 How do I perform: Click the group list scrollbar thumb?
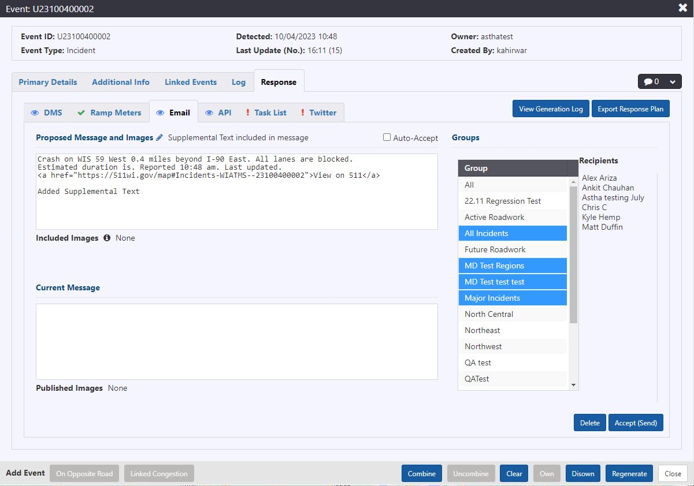pyautogui.click(x=573, y=254)
